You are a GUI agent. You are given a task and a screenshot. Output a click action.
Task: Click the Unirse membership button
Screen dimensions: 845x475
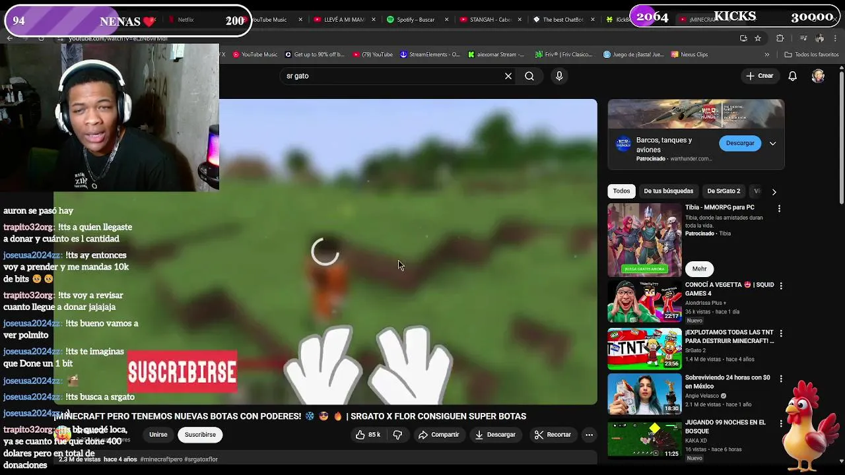coord(158,435)
